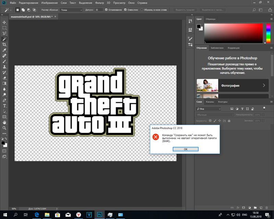Image resolution: width=274 pixels, height=219 pixels.
Task: Click the delete layer trash icon
Action: tap(267, 208)
